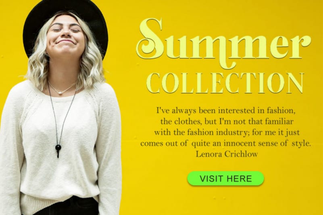Click the black key pendant on necklace
Image resolution: width=323 pixels, height=215 pixels.
[x=58, y=151]
